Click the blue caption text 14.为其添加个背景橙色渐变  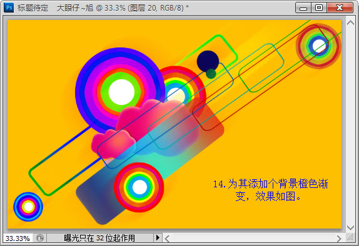[x=271, y=190]
